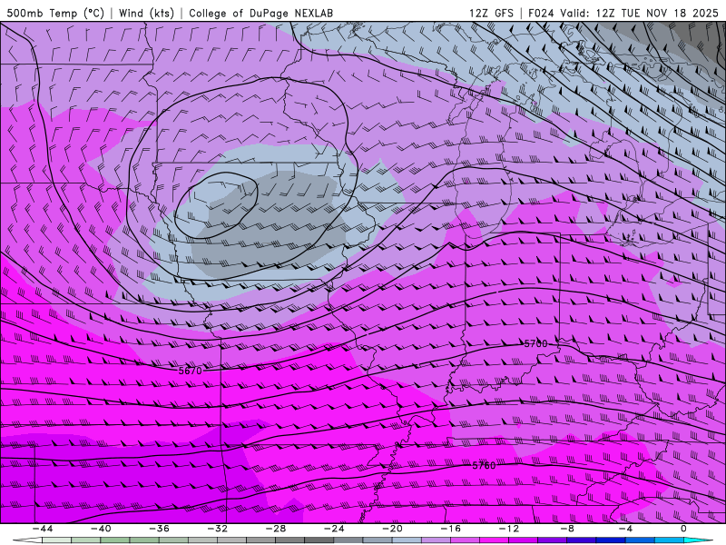Image resolution: width=726 pixels, height=545 pixels.
Task: Click the -4 colorbar tick label
Action: point(625,529)
